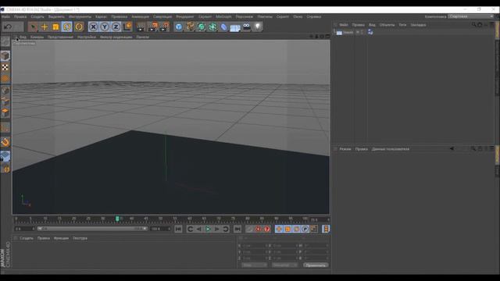The width and height of the screenshot is (500, 281).
Task: Toggle Y axis lock
Action: 104,27
